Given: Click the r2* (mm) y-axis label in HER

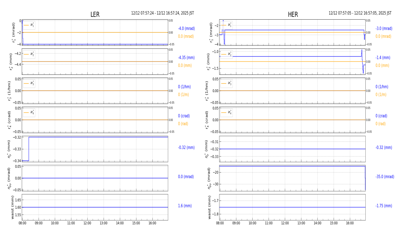Looking at the screenshot, I should 208,62.
